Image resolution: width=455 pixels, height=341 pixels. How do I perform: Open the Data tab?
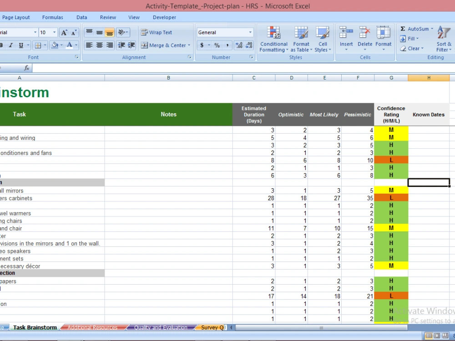tap(82, 17)
